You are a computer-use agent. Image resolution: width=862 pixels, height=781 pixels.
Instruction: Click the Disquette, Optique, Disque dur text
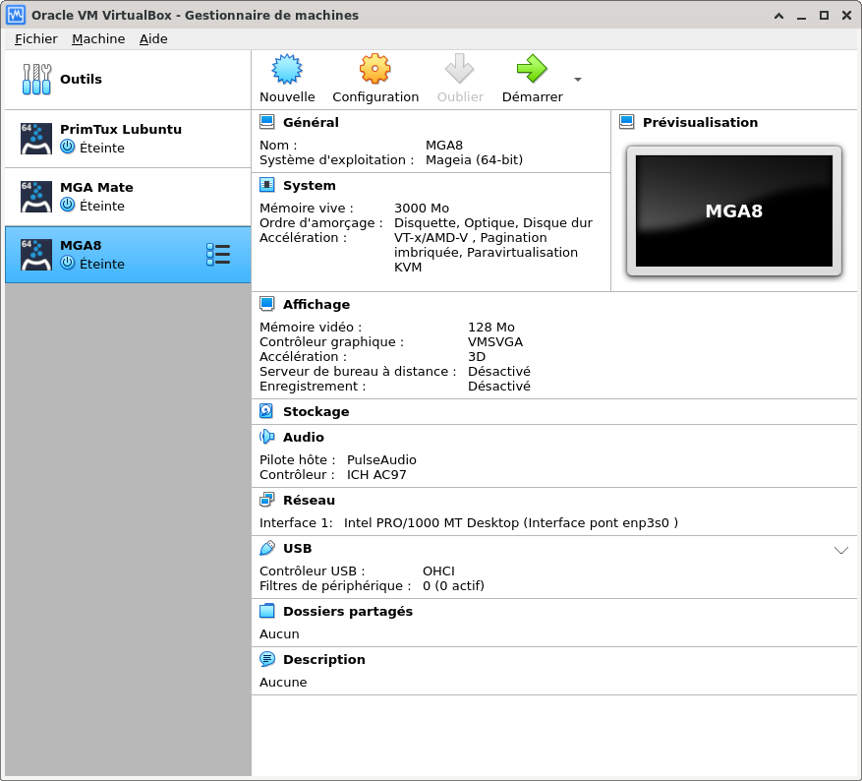point(493,222)
